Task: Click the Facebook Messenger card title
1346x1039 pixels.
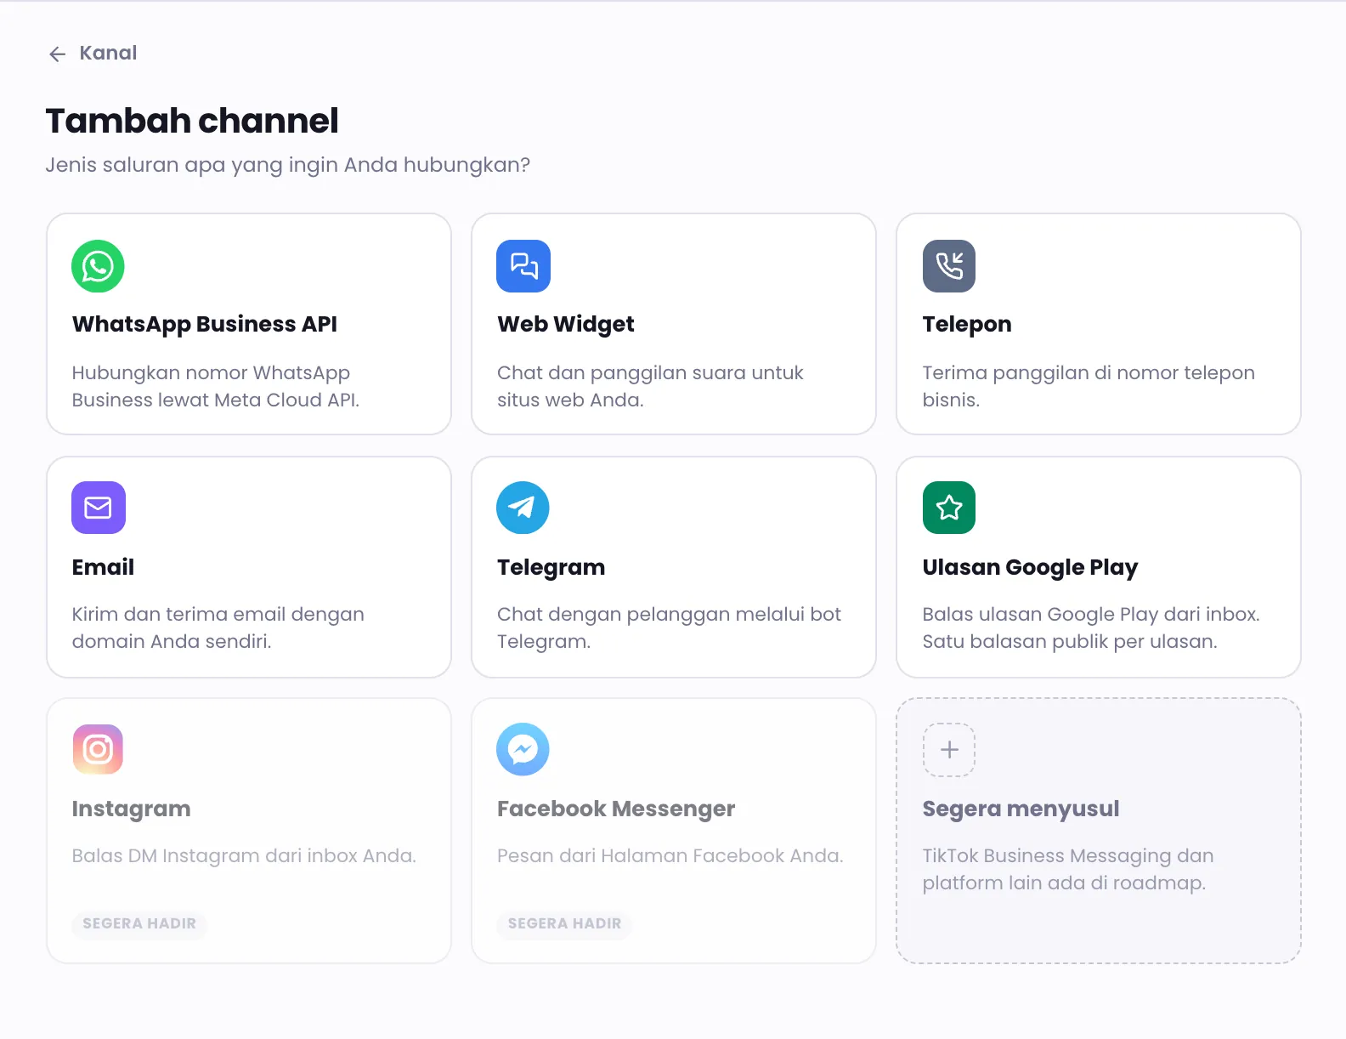Action: pyautogui.click(x=616, y=809)
